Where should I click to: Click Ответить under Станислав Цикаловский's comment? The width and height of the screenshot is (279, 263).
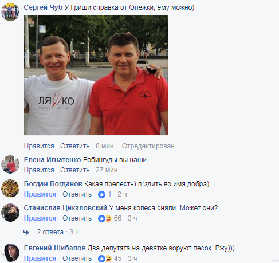coord(77,218)
